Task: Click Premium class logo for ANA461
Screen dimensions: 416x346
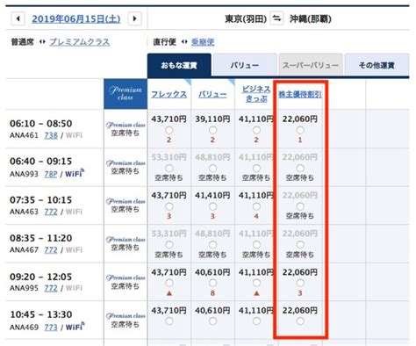Action: [x=126, y=125]
